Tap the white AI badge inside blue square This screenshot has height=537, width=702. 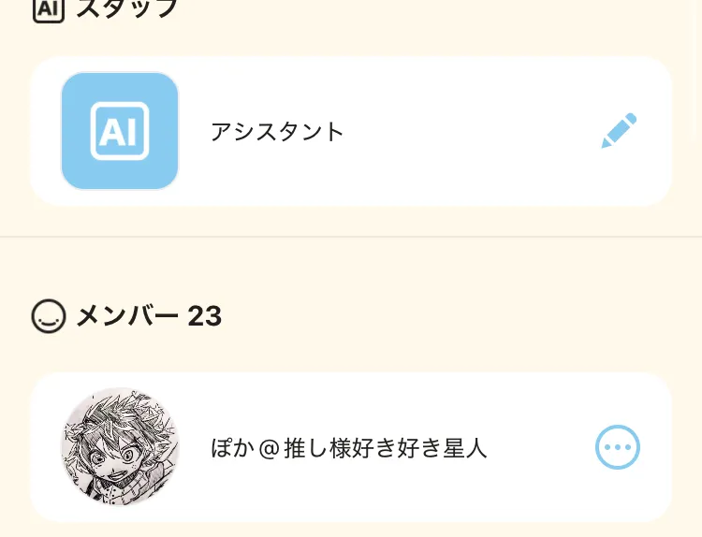click(x=120, y=131)
